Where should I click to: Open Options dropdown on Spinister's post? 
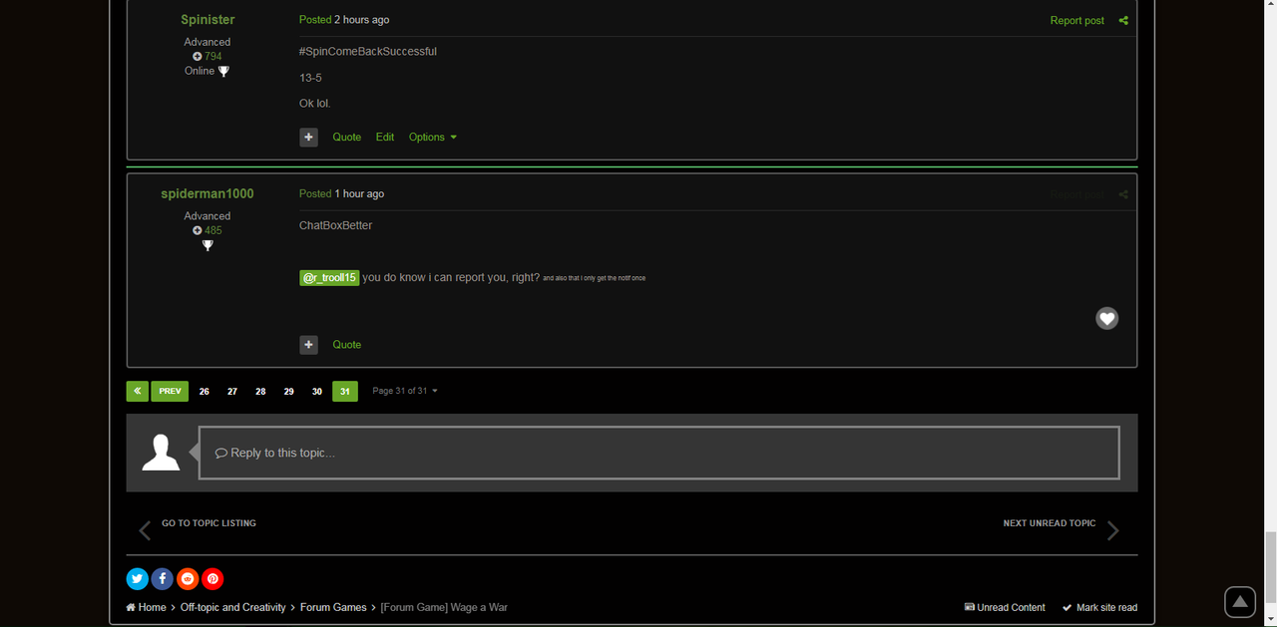[x=433, y=138]
